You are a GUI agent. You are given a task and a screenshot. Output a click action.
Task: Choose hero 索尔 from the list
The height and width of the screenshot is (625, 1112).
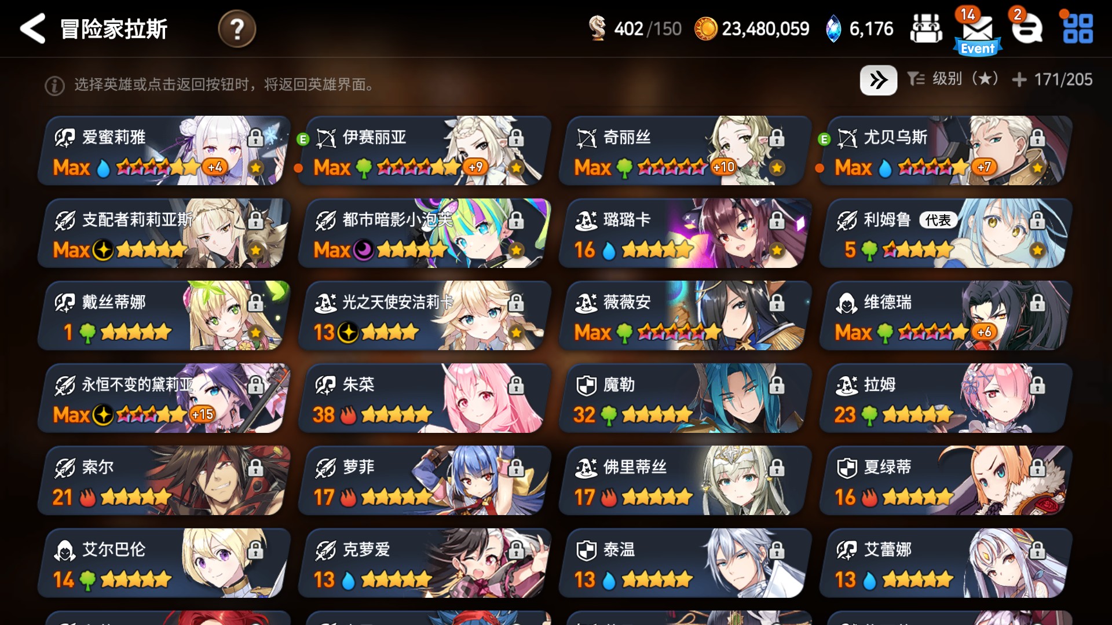click(x=163, y=480)
